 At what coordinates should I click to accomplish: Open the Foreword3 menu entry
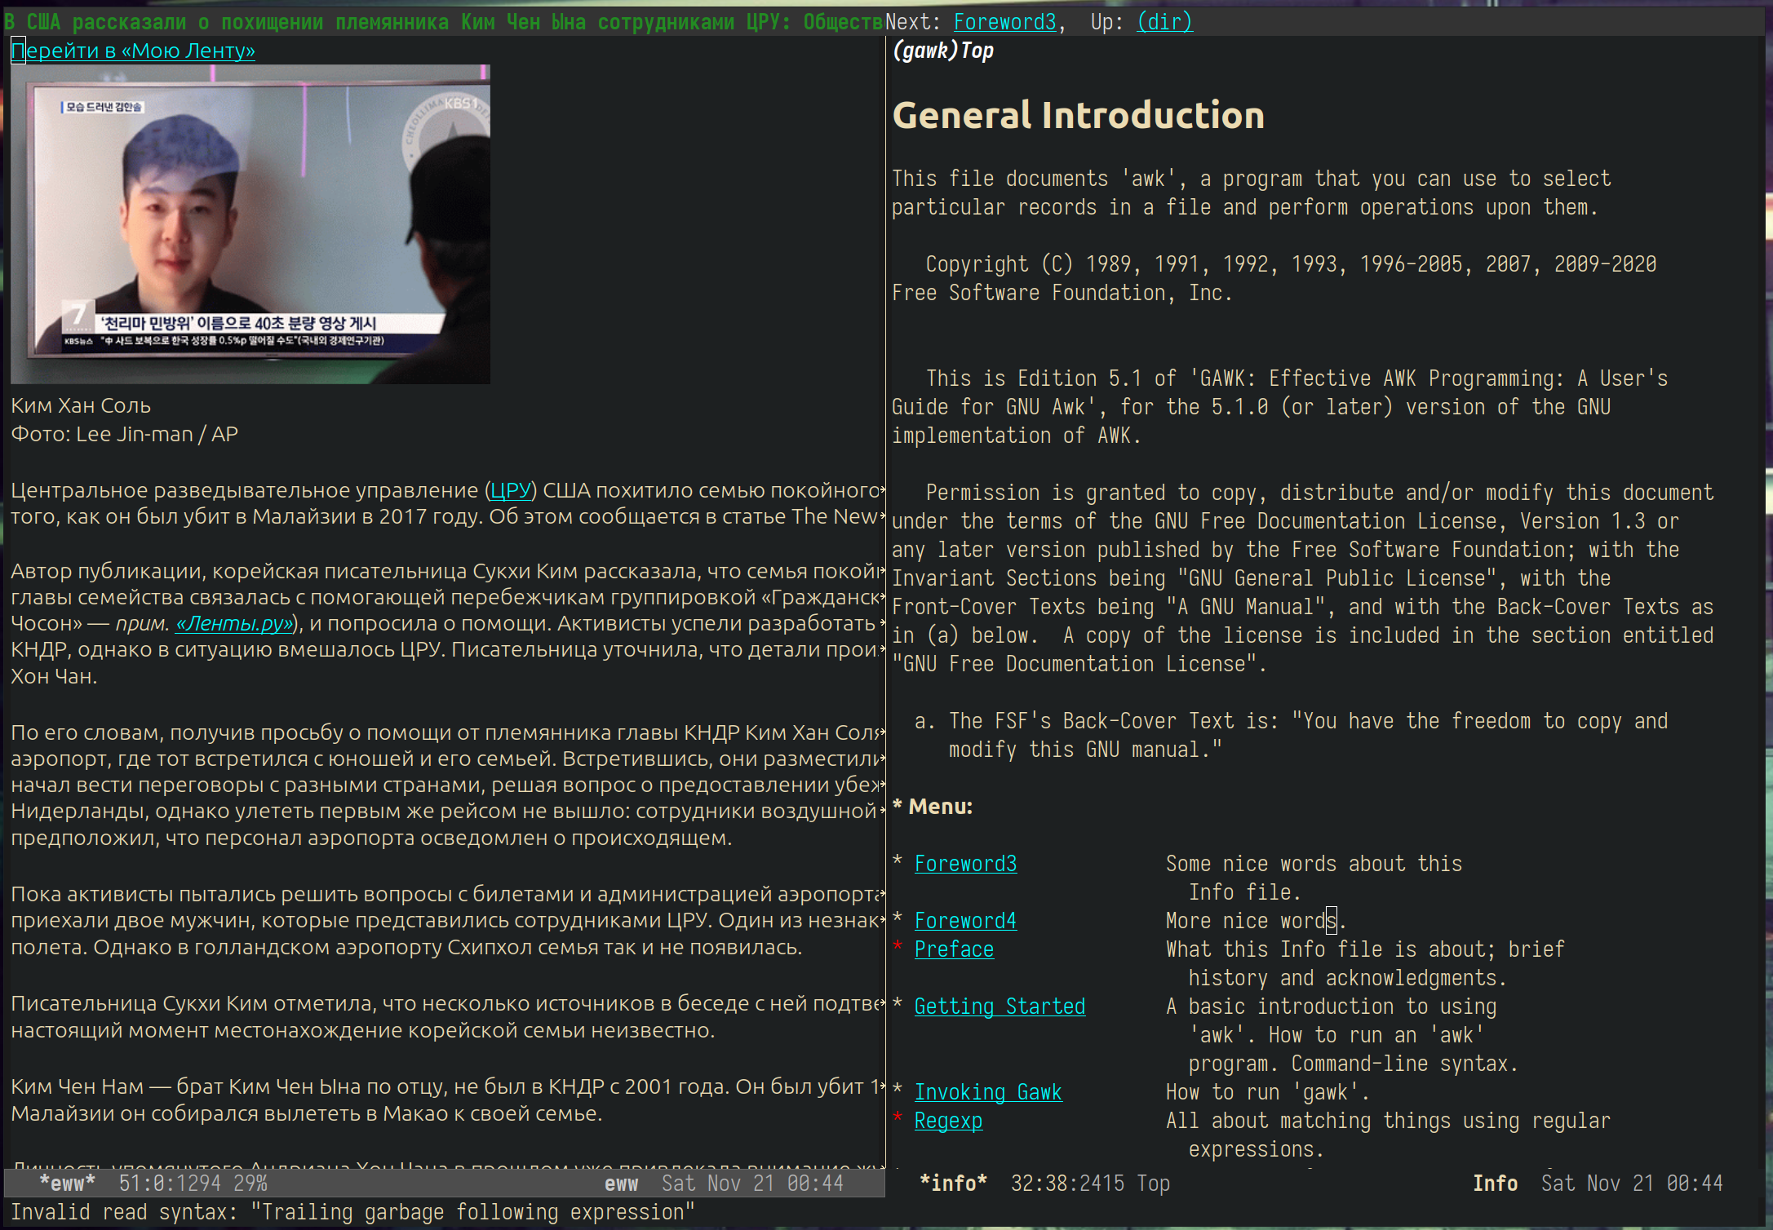click(x=965, y=864)
